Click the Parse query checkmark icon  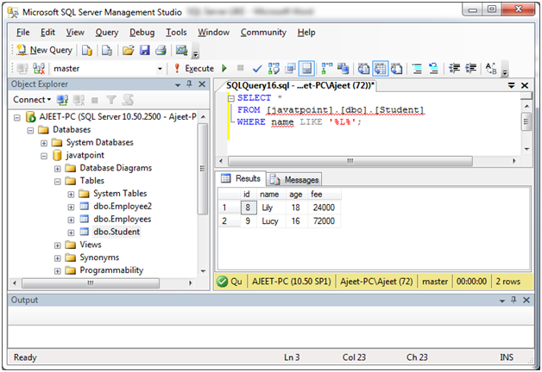pyautogui.click(x=258, y=68)
